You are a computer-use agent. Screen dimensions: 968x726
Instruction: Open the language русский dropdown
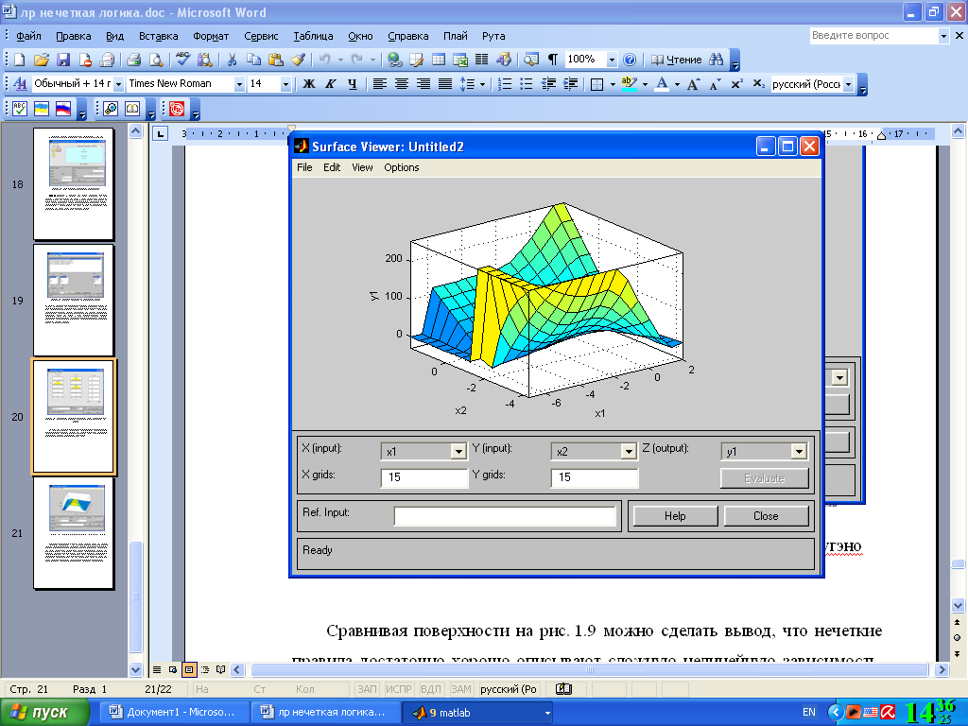coord(849,84)
